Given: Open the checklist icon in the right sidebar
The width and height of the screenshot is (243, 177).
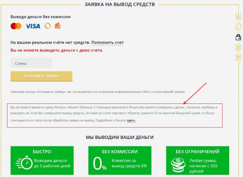Looking at the screenshot, I should pos(238,27).
